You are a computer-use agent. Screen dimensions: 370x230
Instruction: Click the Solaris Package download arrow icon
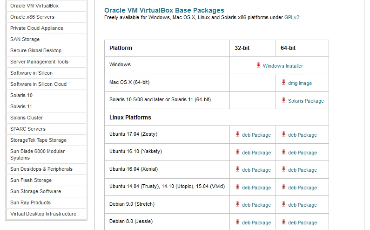pos(283,100)
